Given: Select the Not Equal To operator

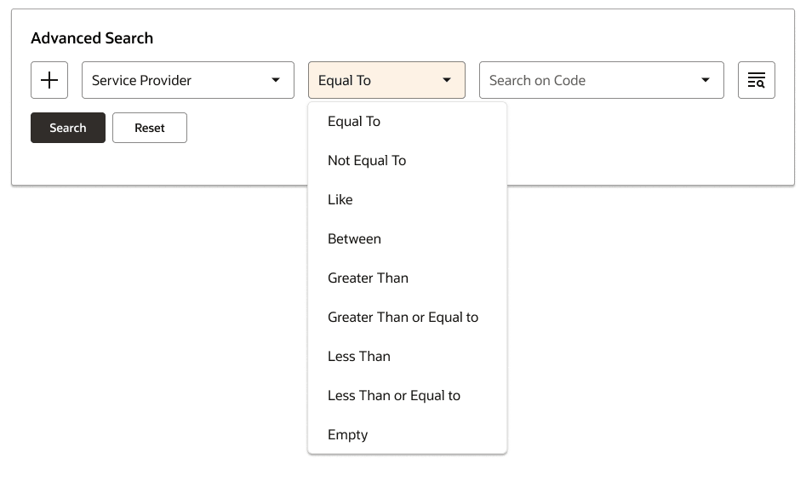Looking at the screenshot, I should tap(367, 160).
